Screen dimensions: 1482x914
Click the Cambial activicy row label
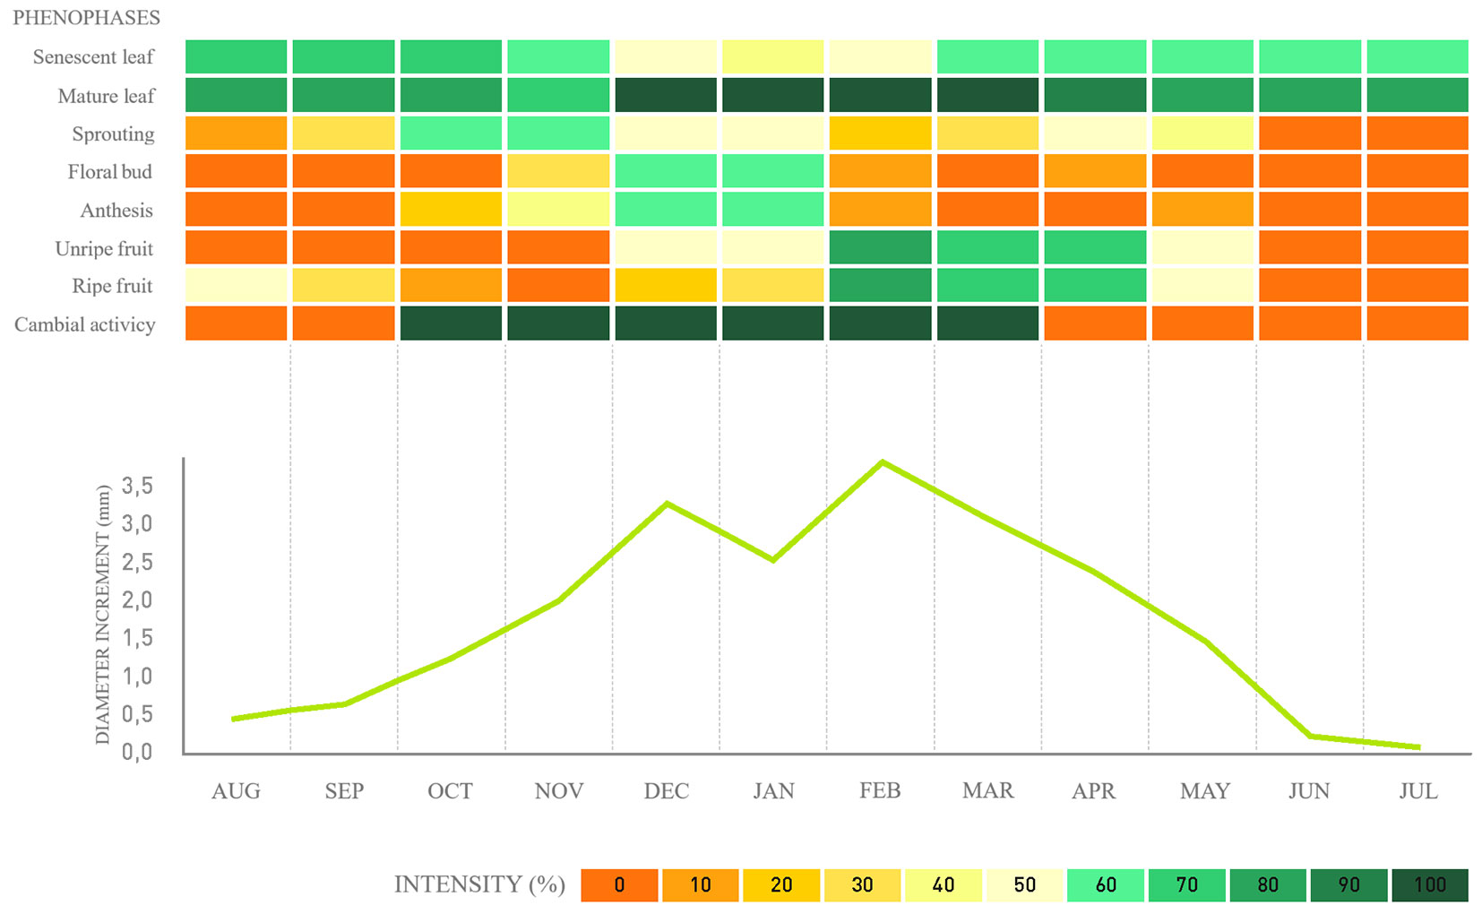pos(84,324)
